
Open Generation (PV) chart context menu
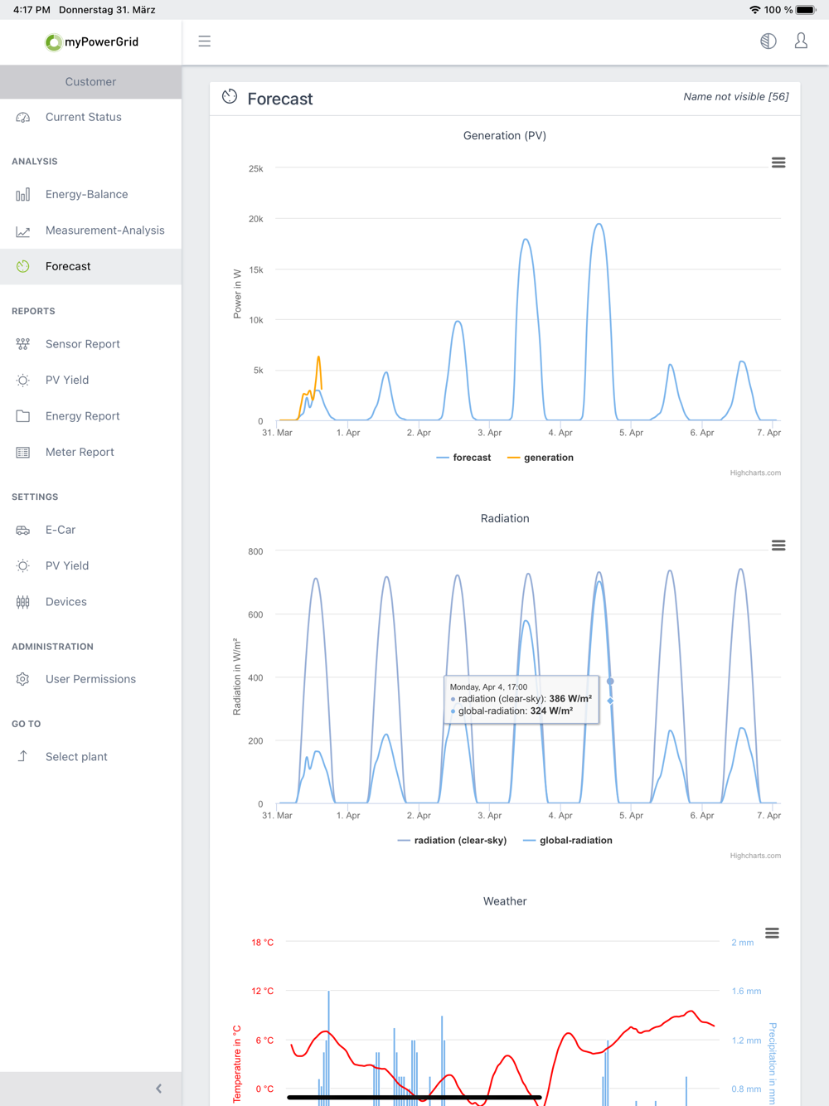pos(778,163)
